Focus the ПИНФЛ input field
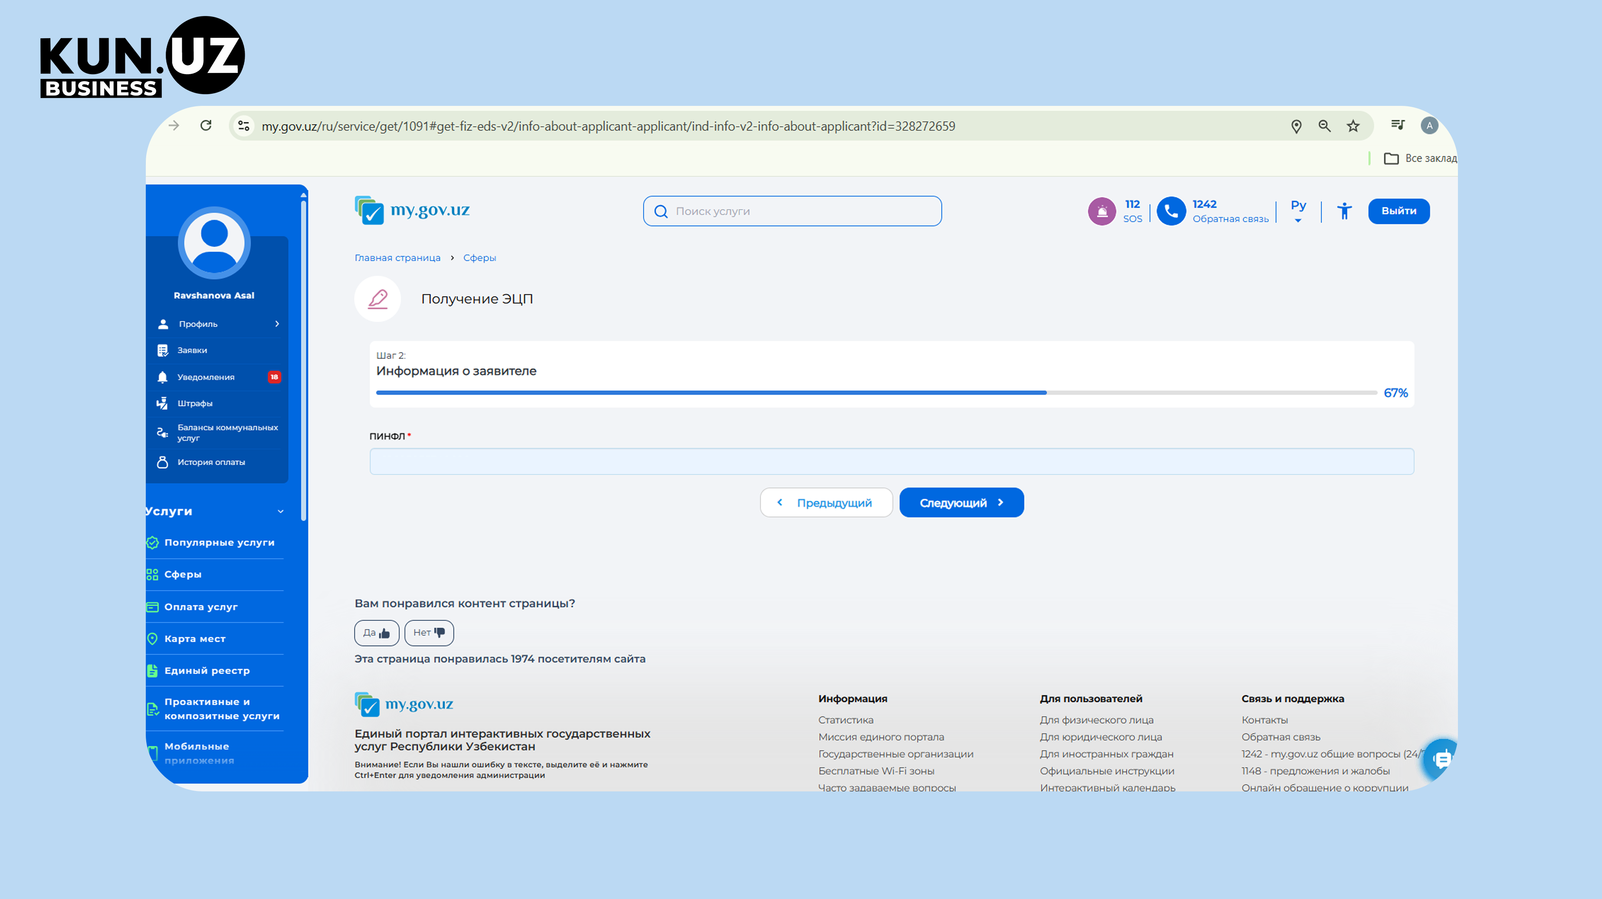Image resolution: width=1602 pixels, height=899 pixels. click(892, 461)
